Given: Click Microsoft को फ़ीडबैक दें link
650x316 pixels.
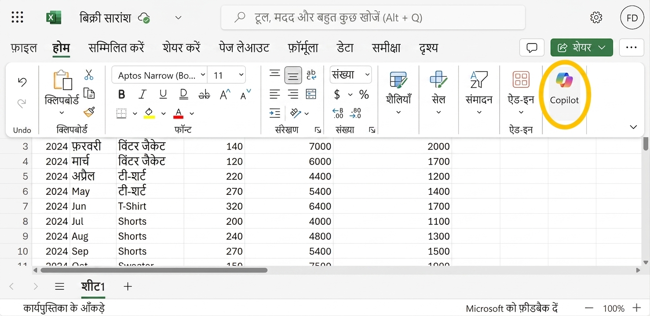Looking at the screenshot, I should pyautogui.click(x=512, y=309).
